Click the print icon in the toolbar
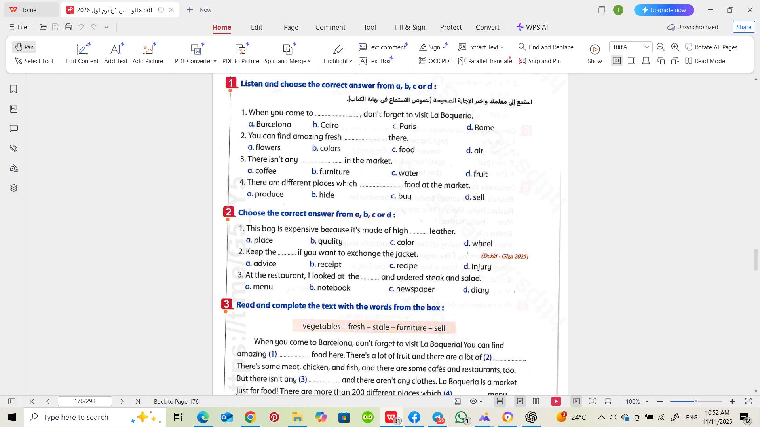760x427 pixels. [68, 27]
